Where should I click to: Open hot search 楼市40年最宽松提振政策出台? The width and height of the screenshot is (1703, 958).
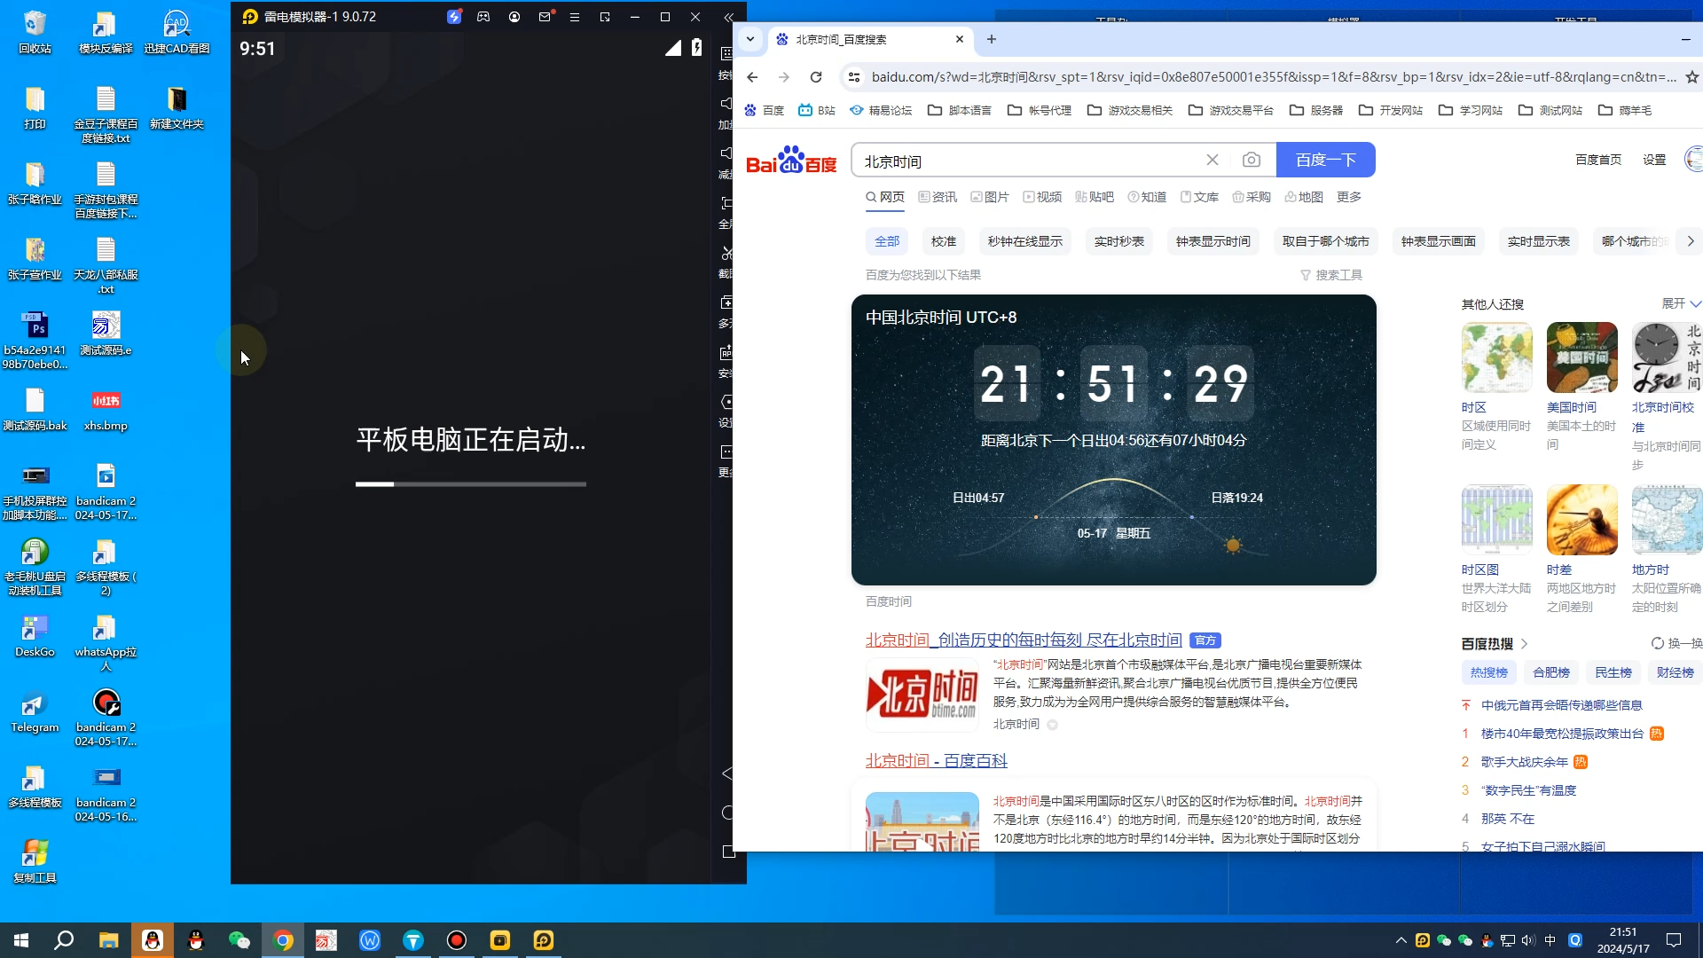[x=1562, y=734]
